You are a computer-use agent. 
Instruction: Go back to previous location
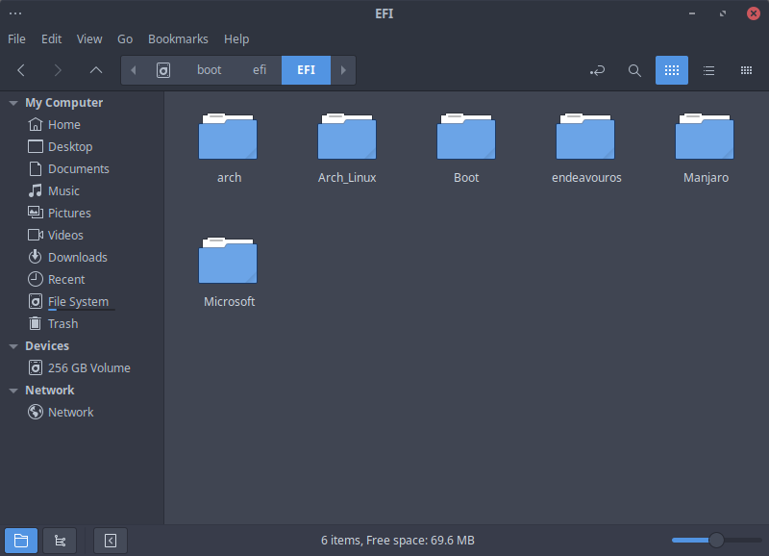pyautogui.click(x=21, y=70)
